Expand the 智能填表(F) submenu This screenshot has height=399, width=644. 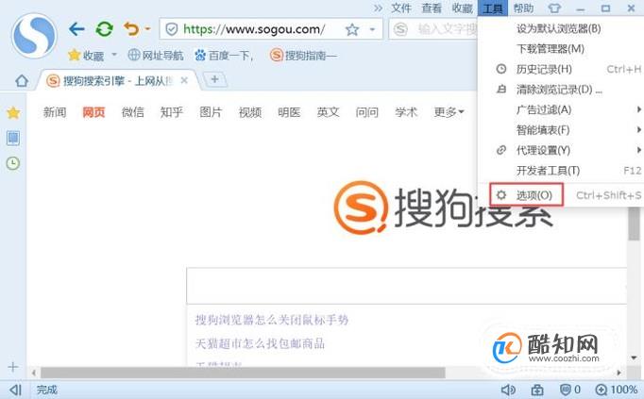click(561, 130)
